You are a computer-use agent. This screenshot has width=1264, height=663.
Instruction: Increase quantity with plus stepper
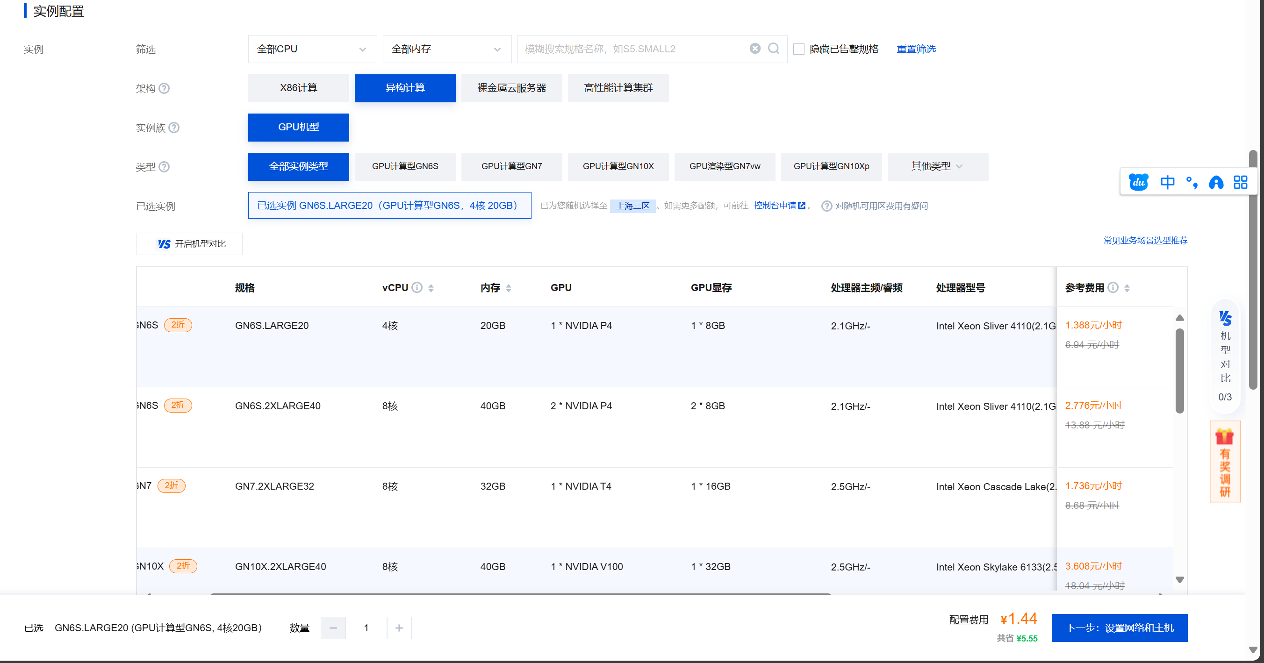tap(399, 627)
